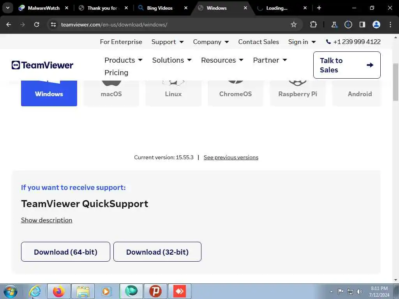399x299 pixels.
Task: Click Current version: 15.55.3 text
Action: [164, 157]
